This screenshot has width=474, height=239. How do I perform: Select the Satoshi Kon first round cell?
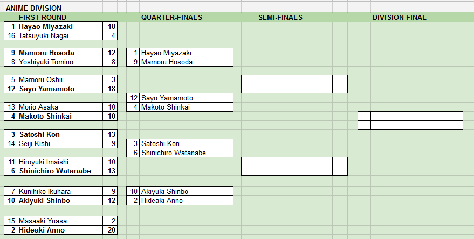coord(60,135)
